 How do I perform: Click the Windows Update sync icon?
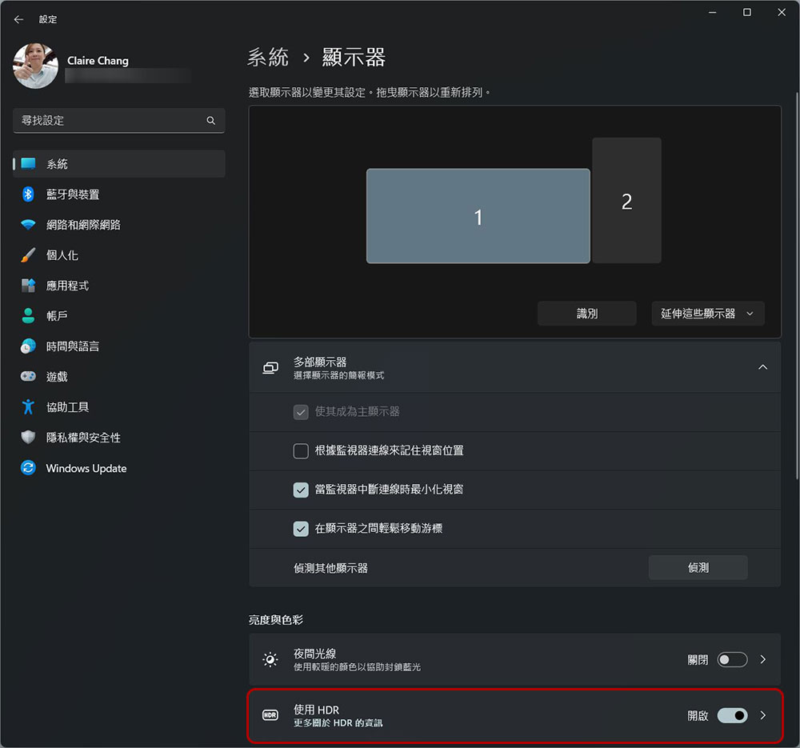(x=28, y=468)
